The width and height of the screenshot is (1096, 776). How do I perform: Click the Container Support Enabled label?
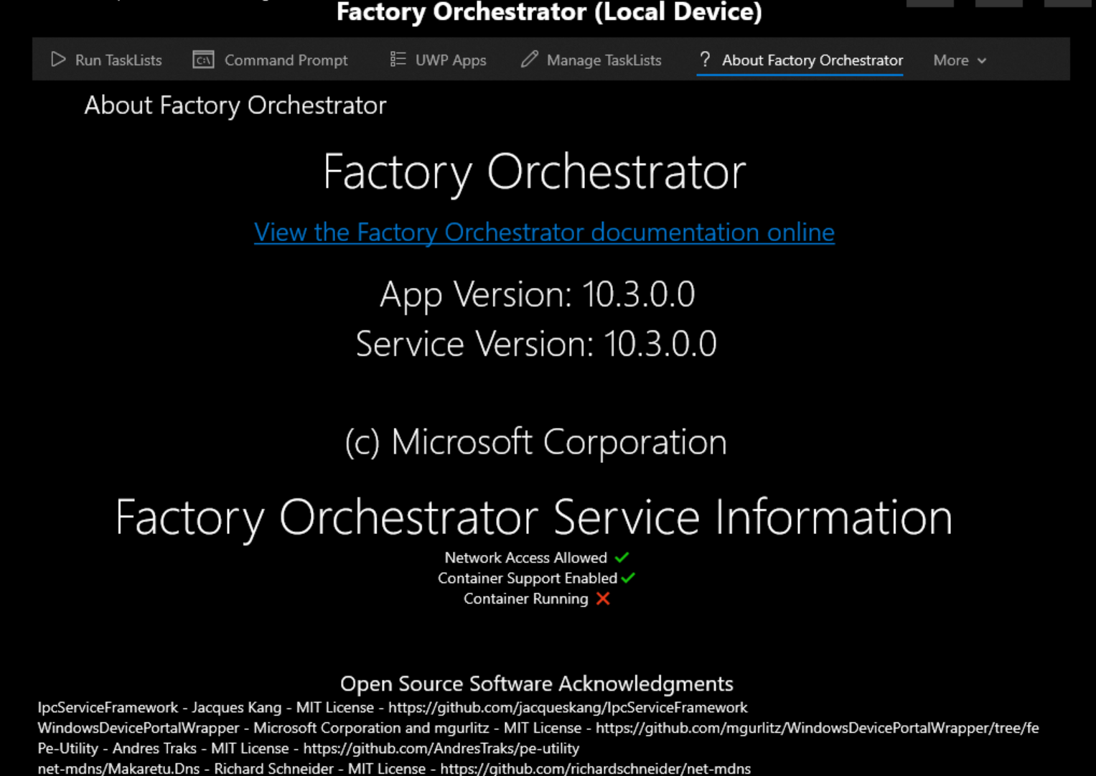[528, 578]
